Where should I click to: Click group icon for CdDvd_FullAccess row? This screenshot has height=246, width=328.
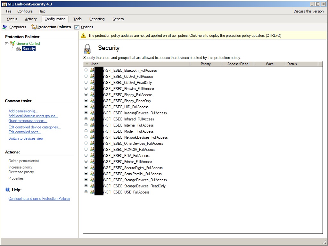92,76
